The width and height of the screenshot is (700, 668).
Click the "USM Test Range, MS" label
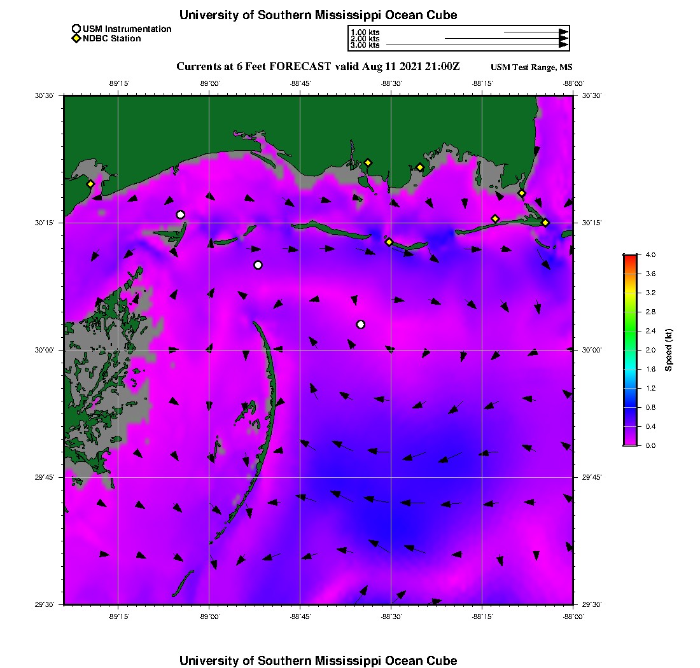coord(531,67)
